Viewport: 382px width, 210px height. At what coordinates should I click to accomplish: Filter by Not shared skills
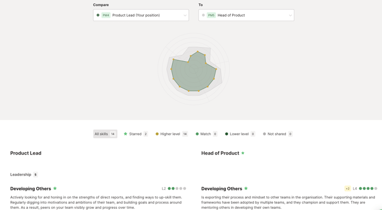click(278, 134)
